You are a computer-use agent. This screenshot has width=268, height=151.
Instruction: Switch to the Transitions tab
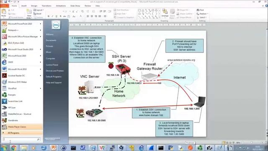tap(46, 6)
